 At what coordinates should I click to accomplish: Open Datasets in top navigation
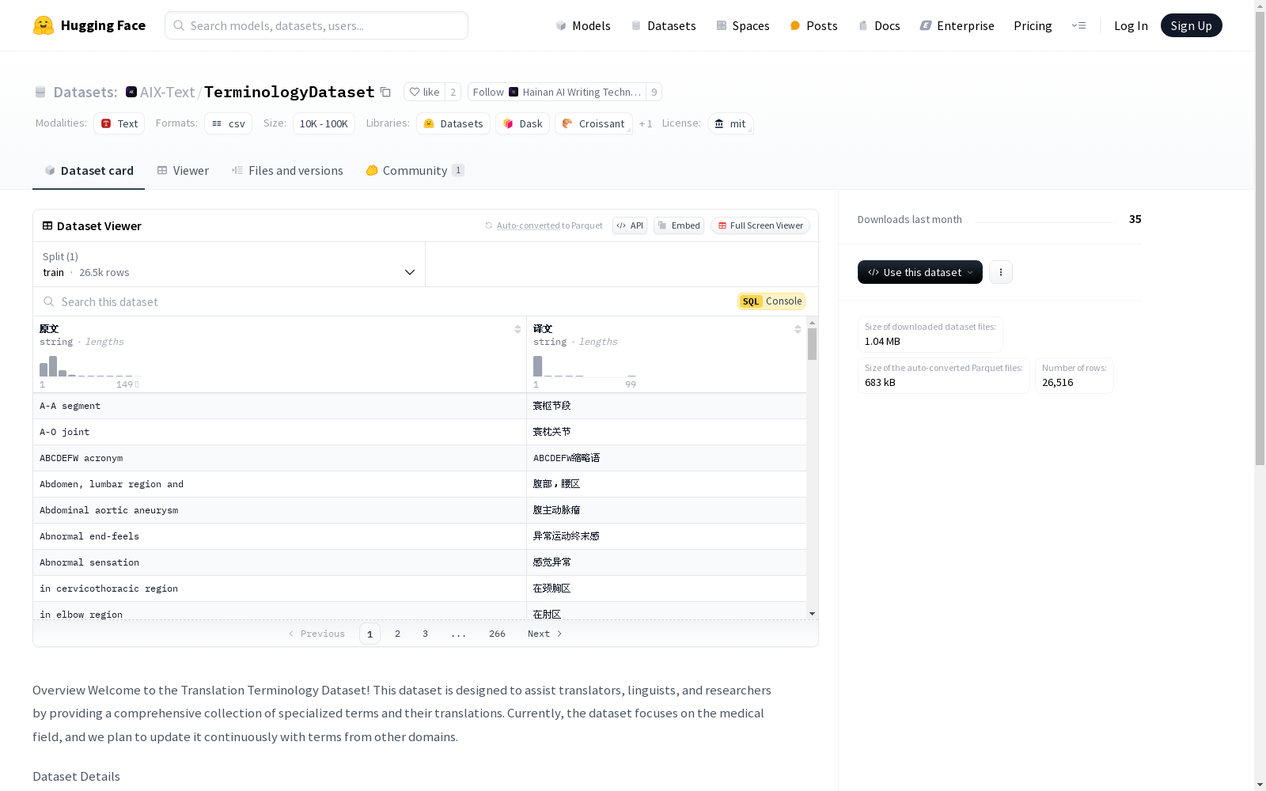(x=663, y=25)
